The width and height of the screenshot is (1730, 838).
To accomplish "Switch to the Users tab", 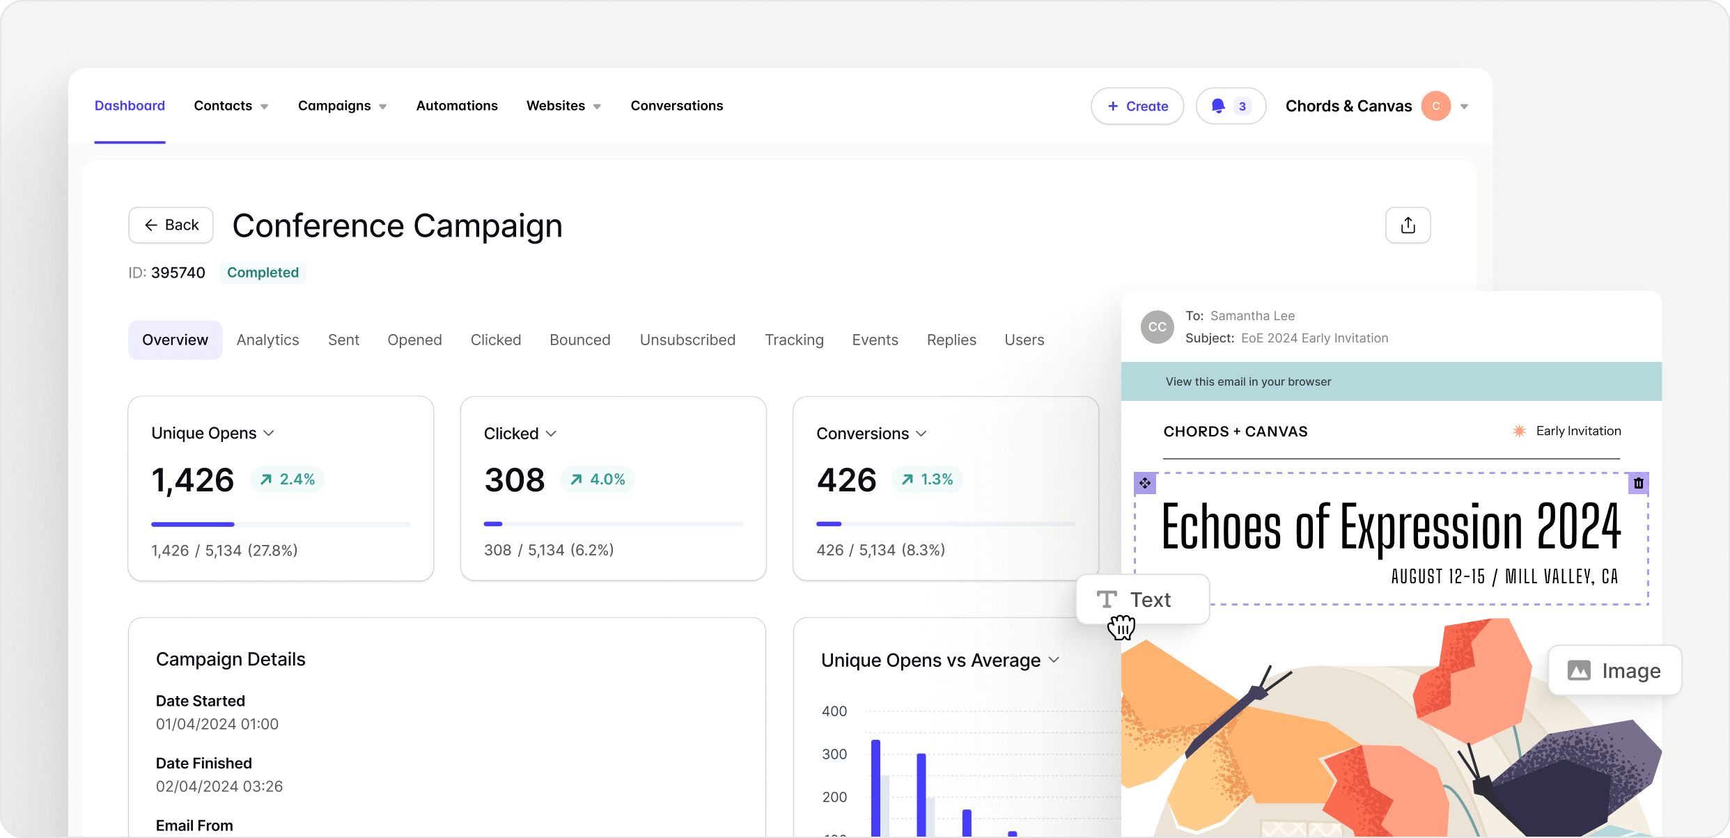I will (x=1024, y=340).
